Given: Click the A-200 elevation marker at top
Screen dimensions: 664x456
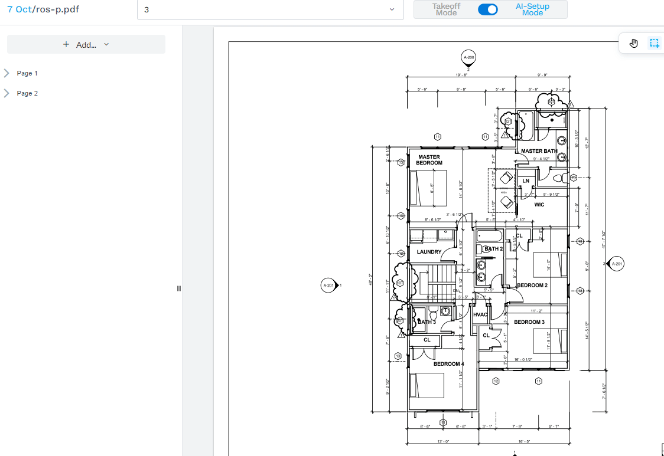Looking at the screenshot, I should pos(468,57).
